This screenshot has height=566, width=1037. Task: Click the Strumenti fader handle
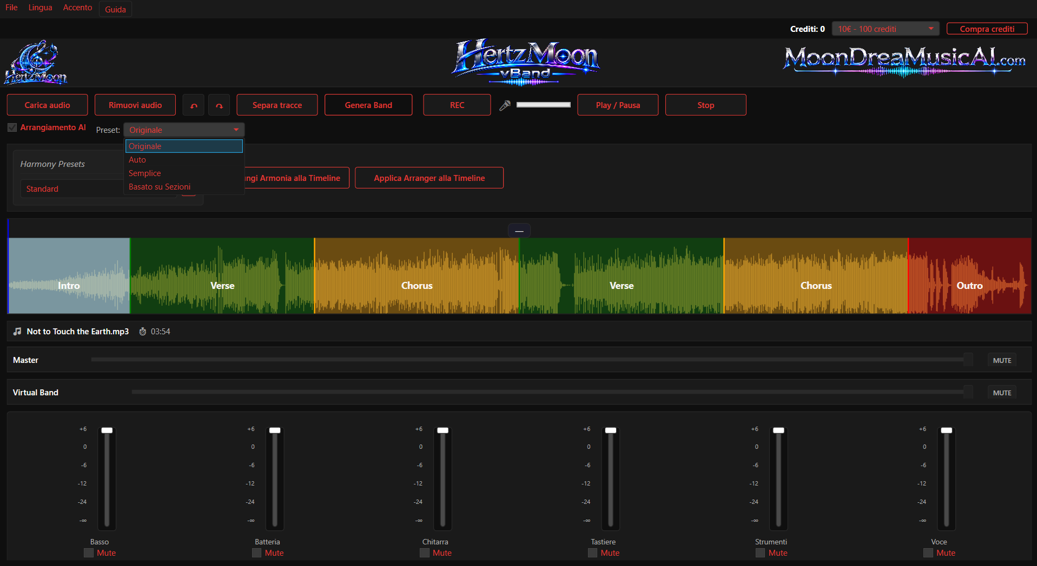(778, 430)
